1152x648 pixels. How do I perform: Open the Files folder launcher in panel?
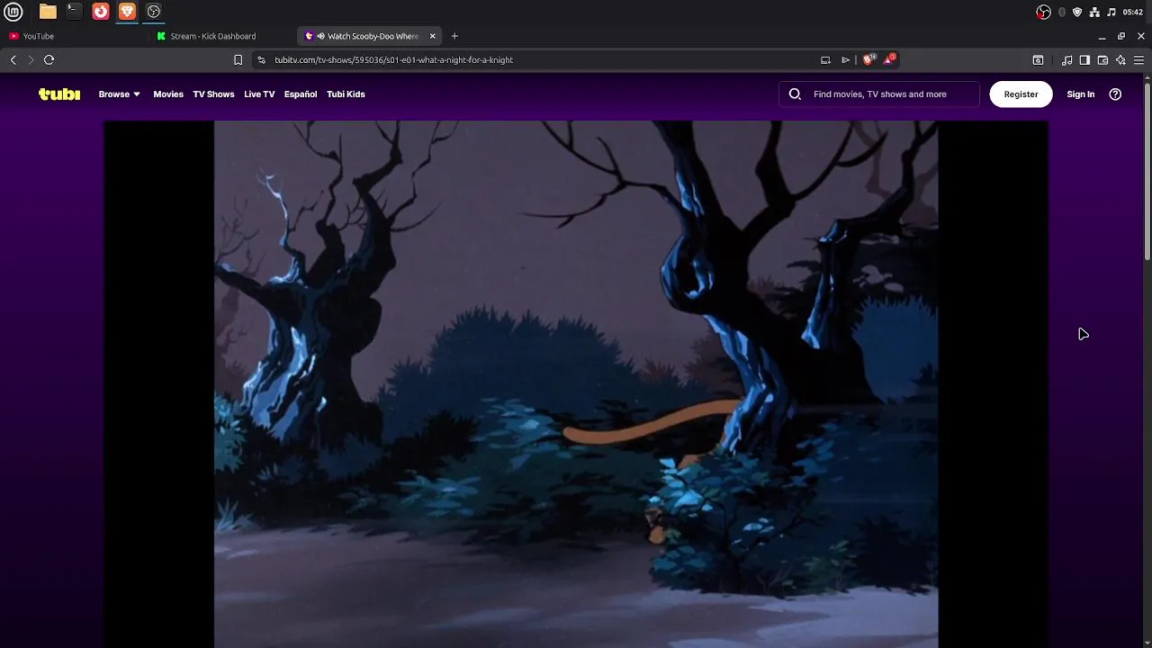click(x=48, y=12)
